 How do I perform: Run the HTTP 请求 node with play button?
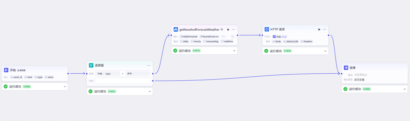319,29
